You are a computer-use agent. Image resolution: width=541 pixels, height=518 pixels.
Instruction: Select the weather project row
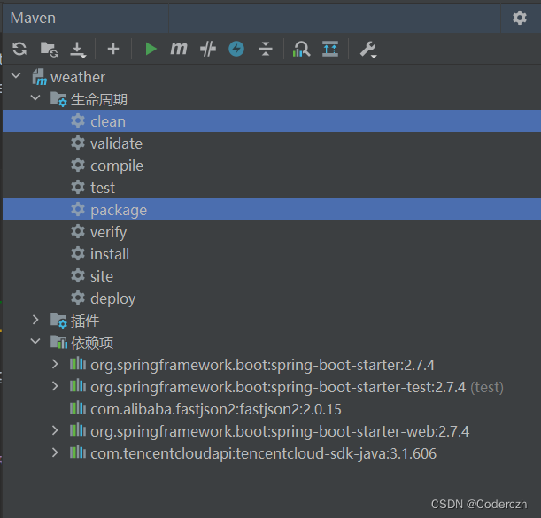point(272,77)
